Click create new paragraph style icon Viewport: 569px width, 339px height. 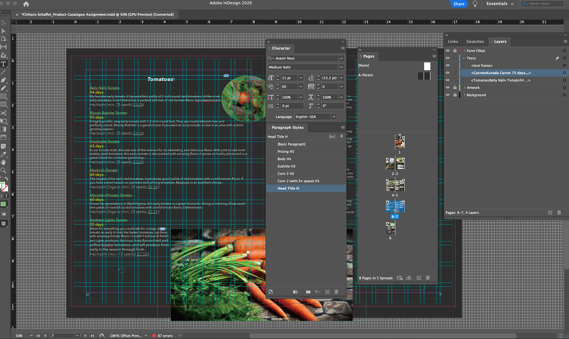click(x=327, y=292)
